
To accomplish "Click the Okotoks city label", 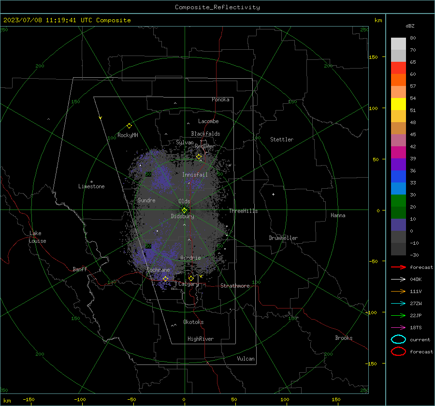I will coord(193,322).
